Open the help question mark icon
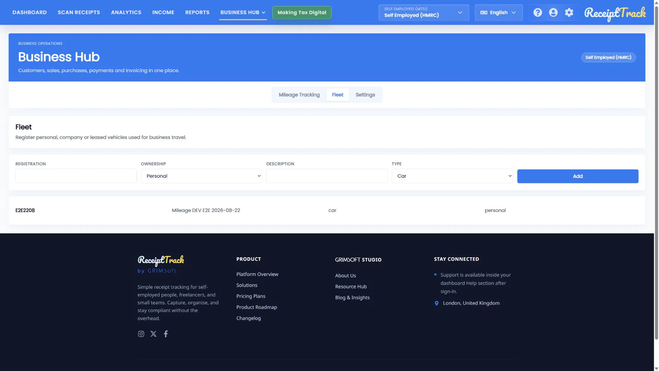This screenshot has height=371, width=659. click(x=537, y=13)
